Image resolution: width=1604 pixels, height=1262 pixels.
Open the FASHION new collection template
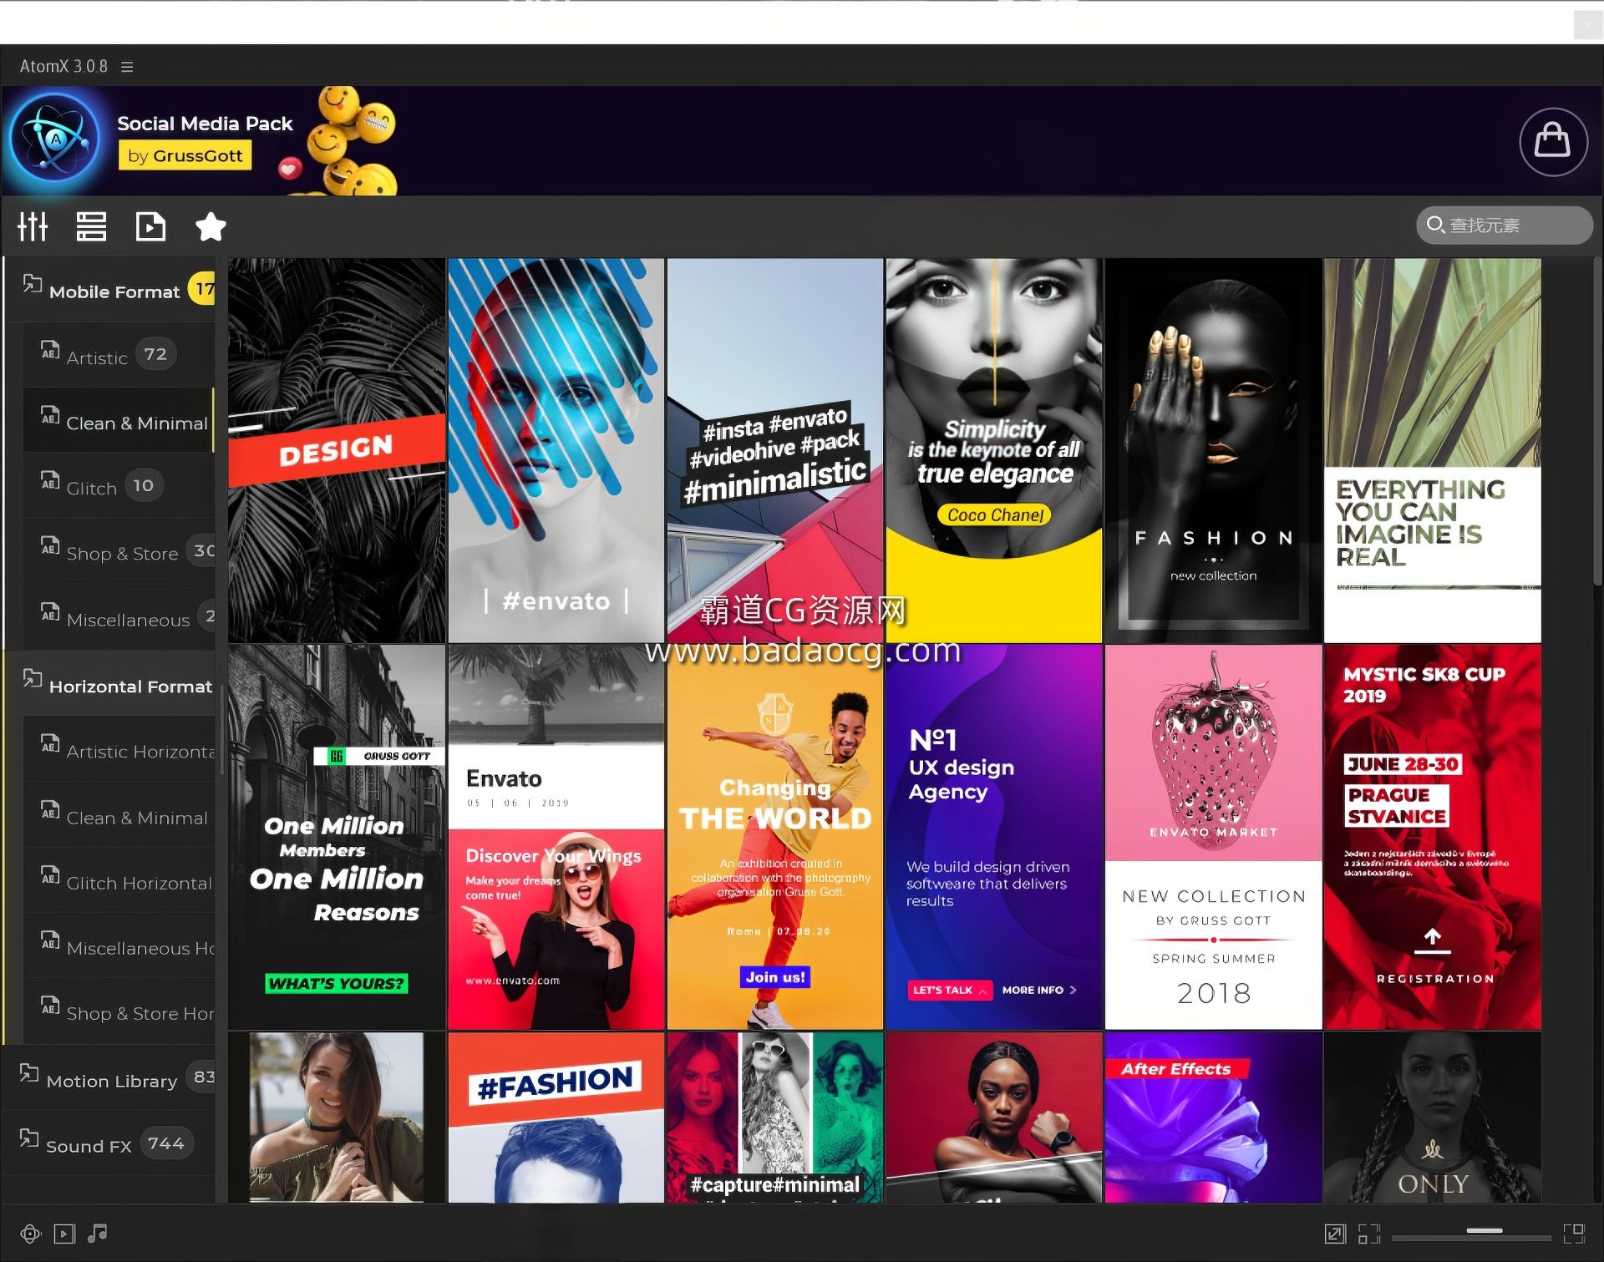coord(1213,450)
